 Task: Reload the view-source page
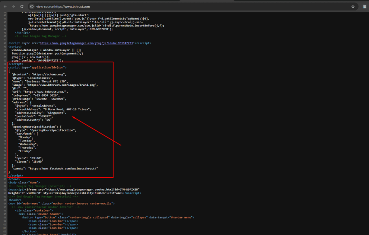22,6
